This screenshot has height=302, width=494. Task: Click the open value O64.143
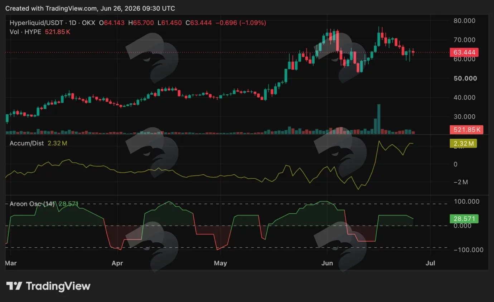[x=112, y=23]
